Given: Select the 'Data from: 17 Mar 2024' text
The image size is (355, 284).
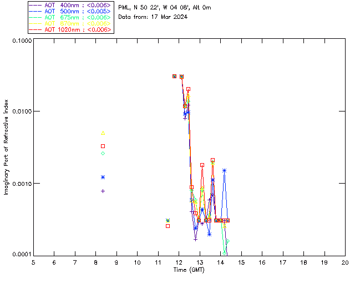Looking at the screenshot, I should click(153, 17).
